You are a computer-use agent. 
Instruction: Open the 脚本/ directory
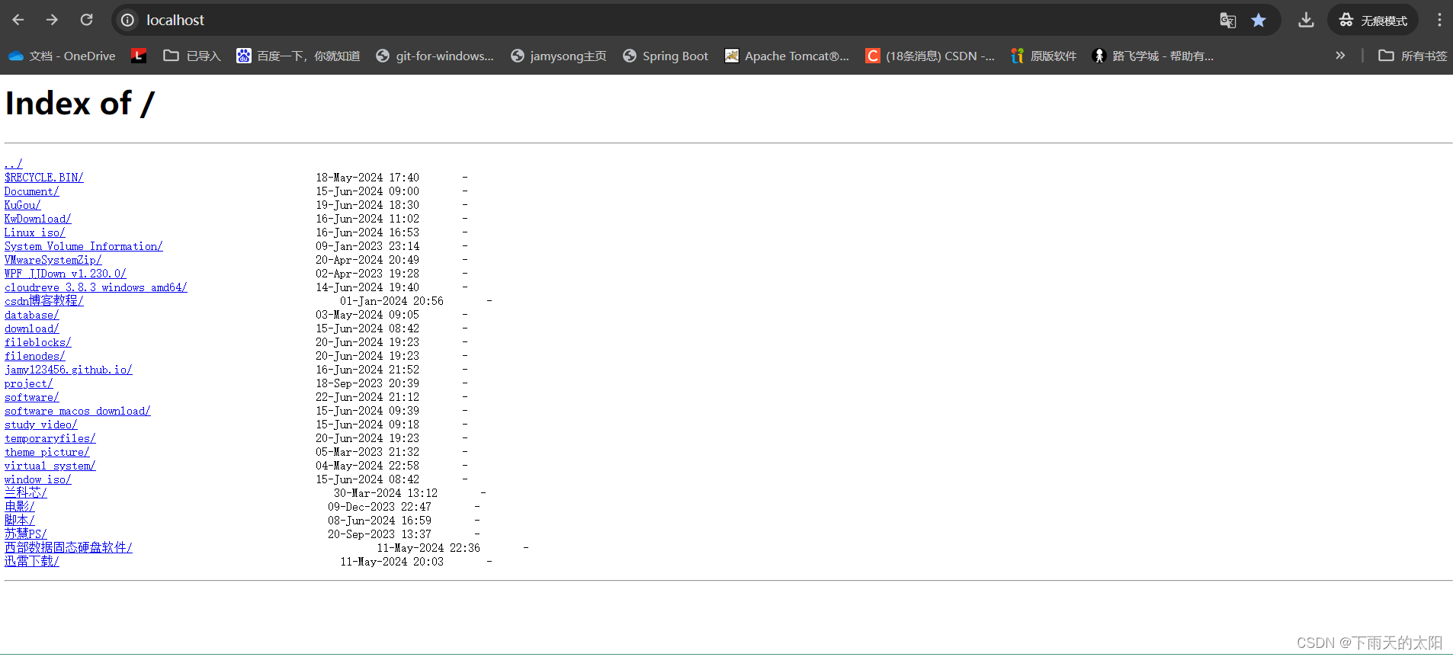tap(20, 521)
